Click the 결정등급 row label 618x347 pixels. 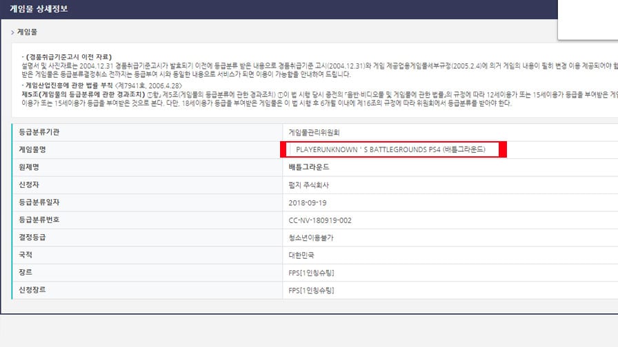pos(32,238)
